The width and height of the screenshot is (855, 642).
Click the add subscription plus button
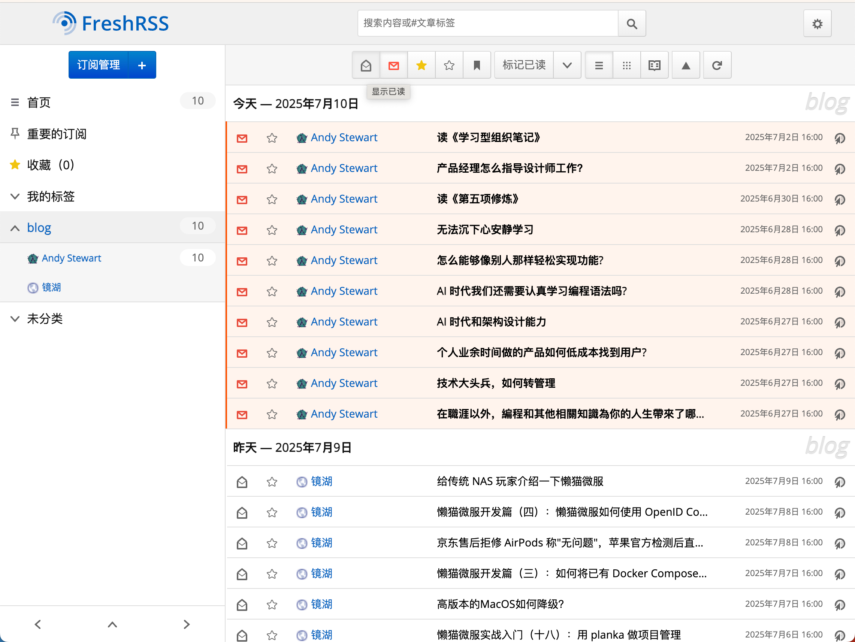[142, 65]
